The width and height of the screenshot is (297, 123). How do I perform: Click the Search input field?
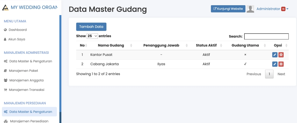coord(266,36)
